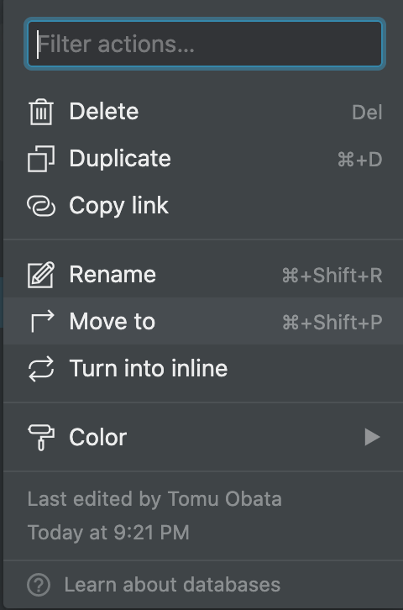Click the overlapping squares Duplicate icon
The height and width of the screenshot is (610, 403).
pyautogui.click(x=41, y=159)
